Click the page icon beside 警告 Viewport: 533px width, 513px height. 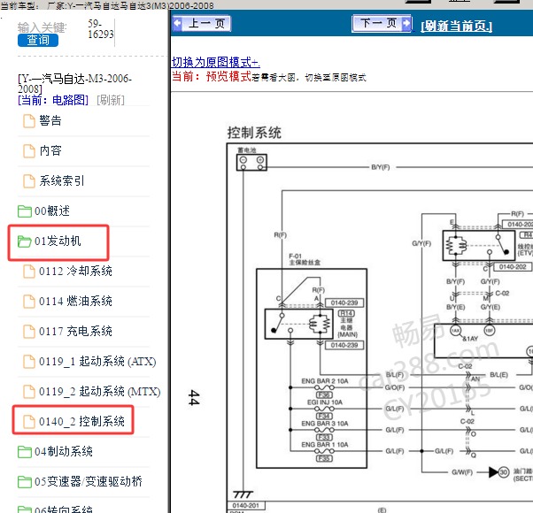(29, 121)
